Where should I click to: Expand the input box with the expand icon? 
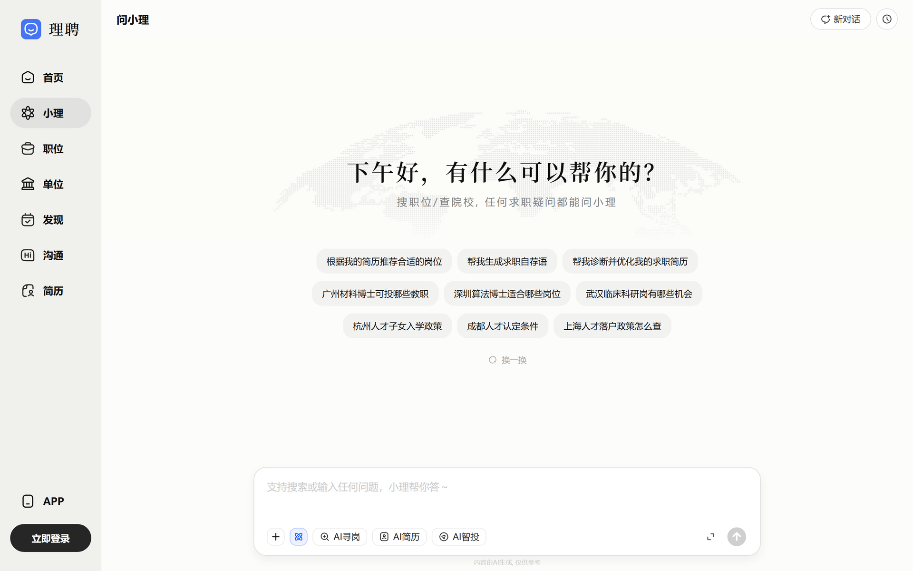coord(710,537)
